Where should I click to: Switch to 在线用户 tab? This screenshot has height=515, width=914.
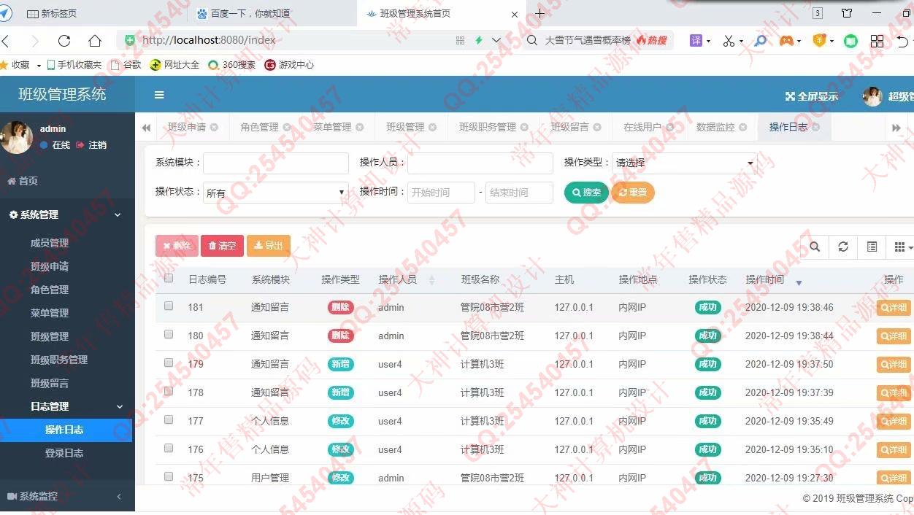pos(642,127)
